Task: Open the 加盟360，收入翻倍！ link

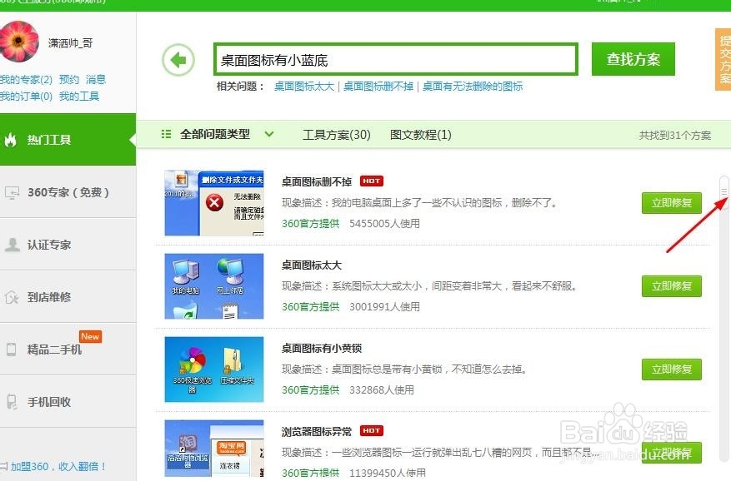Action: 58,466
